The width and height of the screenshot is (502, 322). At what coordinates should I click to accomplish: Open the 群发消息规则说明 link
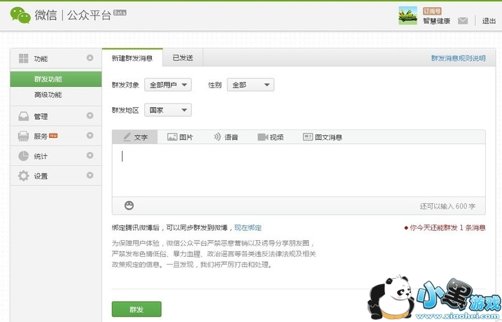point(459,58)
